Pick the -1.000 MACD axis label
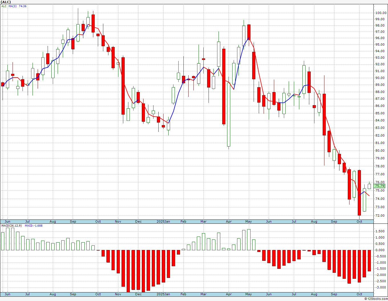The width and height of the screenshot is (388, 301). (381, 263)
